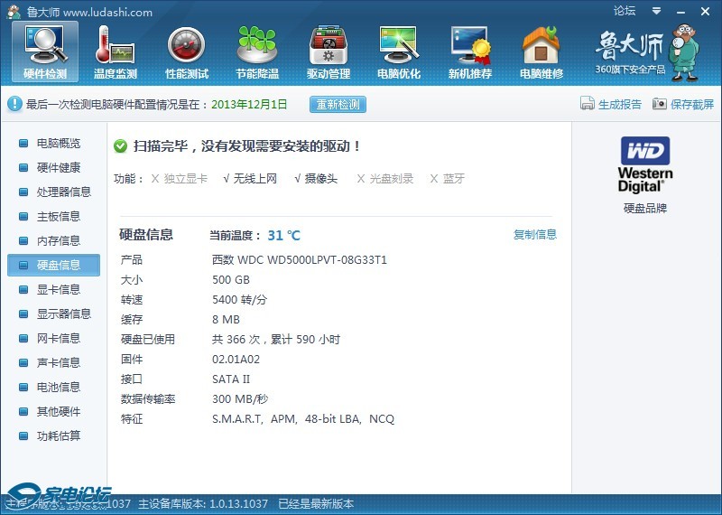Click the firmware value 02.01A02
Screen dimensions: 722x515
pos(236,360)
